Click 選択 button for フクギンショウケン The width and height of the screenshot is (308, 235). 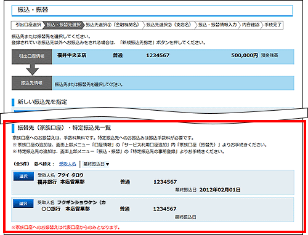(x=23, y=204)
